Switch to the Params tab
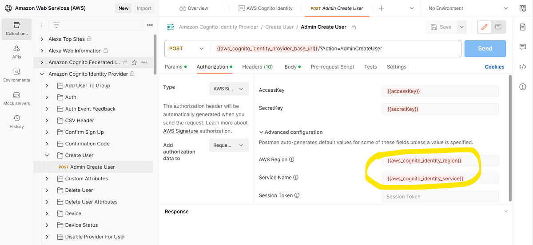This screenshot has width=533, height=245. [176, 67]
